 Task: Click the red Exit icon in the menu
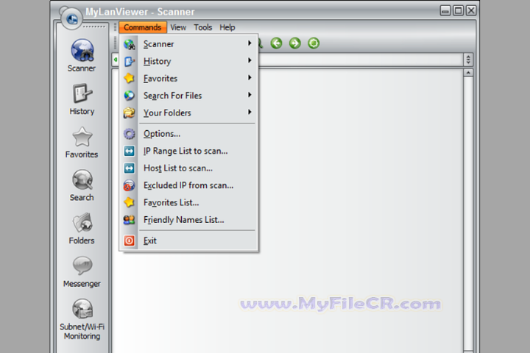click(x=129, y=240)
